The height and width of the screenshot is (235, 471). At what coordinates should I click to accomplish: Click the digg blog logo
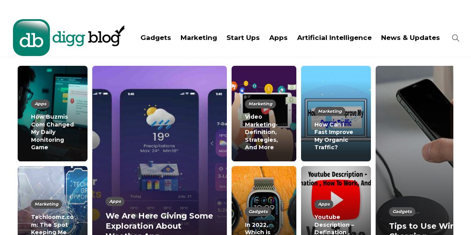pyautogui.click(x=69, y=38)
